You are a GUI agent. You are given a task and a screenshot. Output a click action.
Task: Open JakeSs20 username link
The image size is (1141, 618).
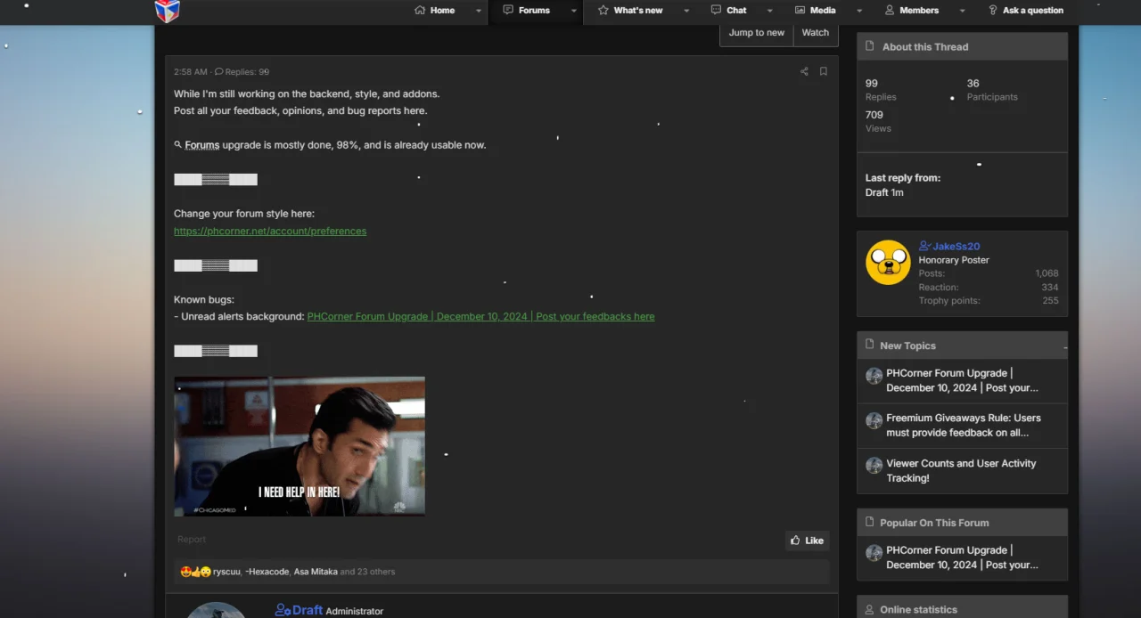coord(956,247)
